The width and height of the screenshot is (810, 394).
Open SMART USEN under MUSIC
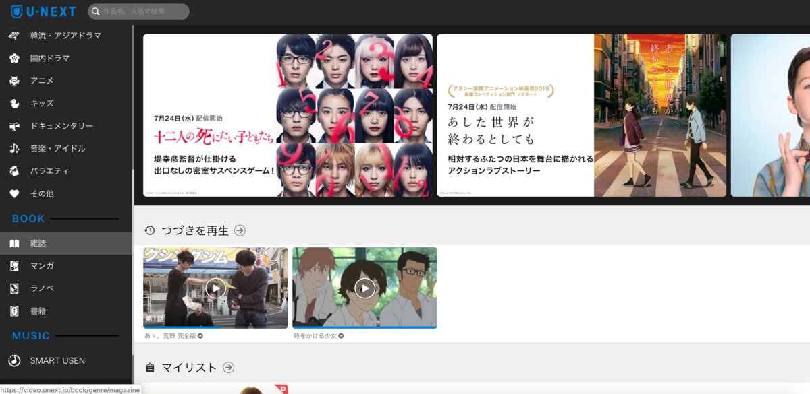point(66,361)
